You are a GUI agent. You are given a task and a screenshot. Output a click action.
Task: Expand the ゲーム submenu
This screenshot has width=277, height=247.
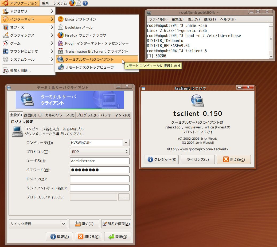pyautogui.click(x=28, y=43)
